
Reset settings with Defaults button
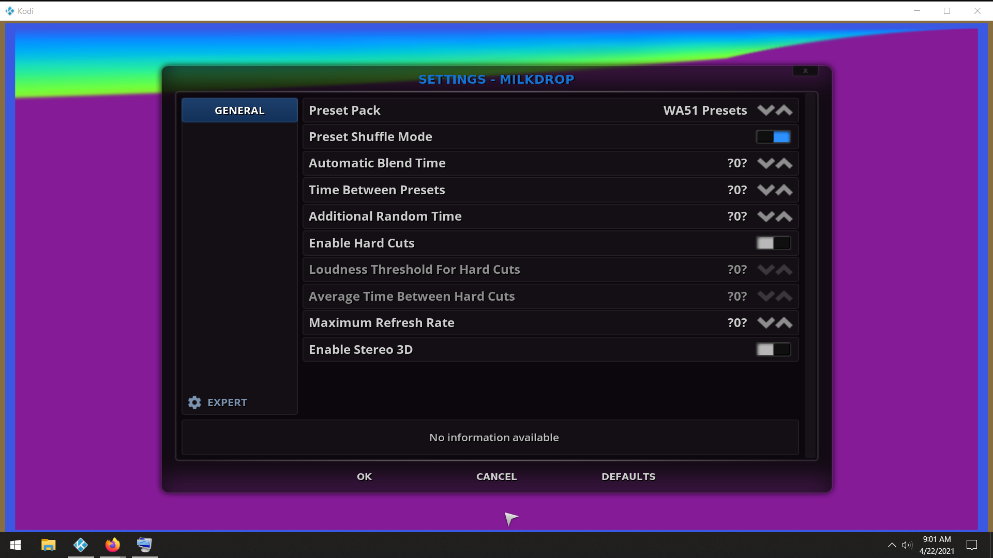pyautogui.click(x=628, y=476)
